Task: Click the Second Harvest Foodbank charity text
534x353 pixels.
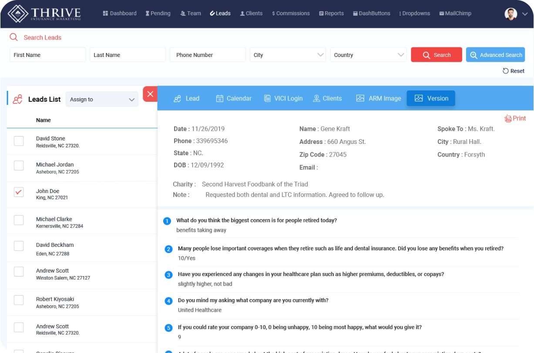Action: point(255,184)
